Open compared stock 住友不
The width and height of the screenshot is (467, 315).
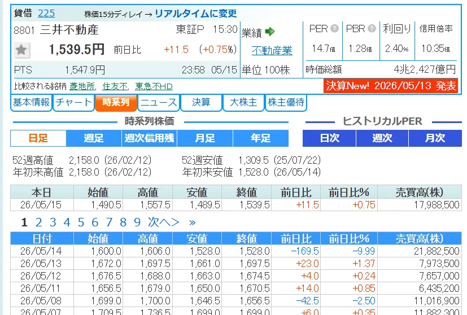pos(115,86)
